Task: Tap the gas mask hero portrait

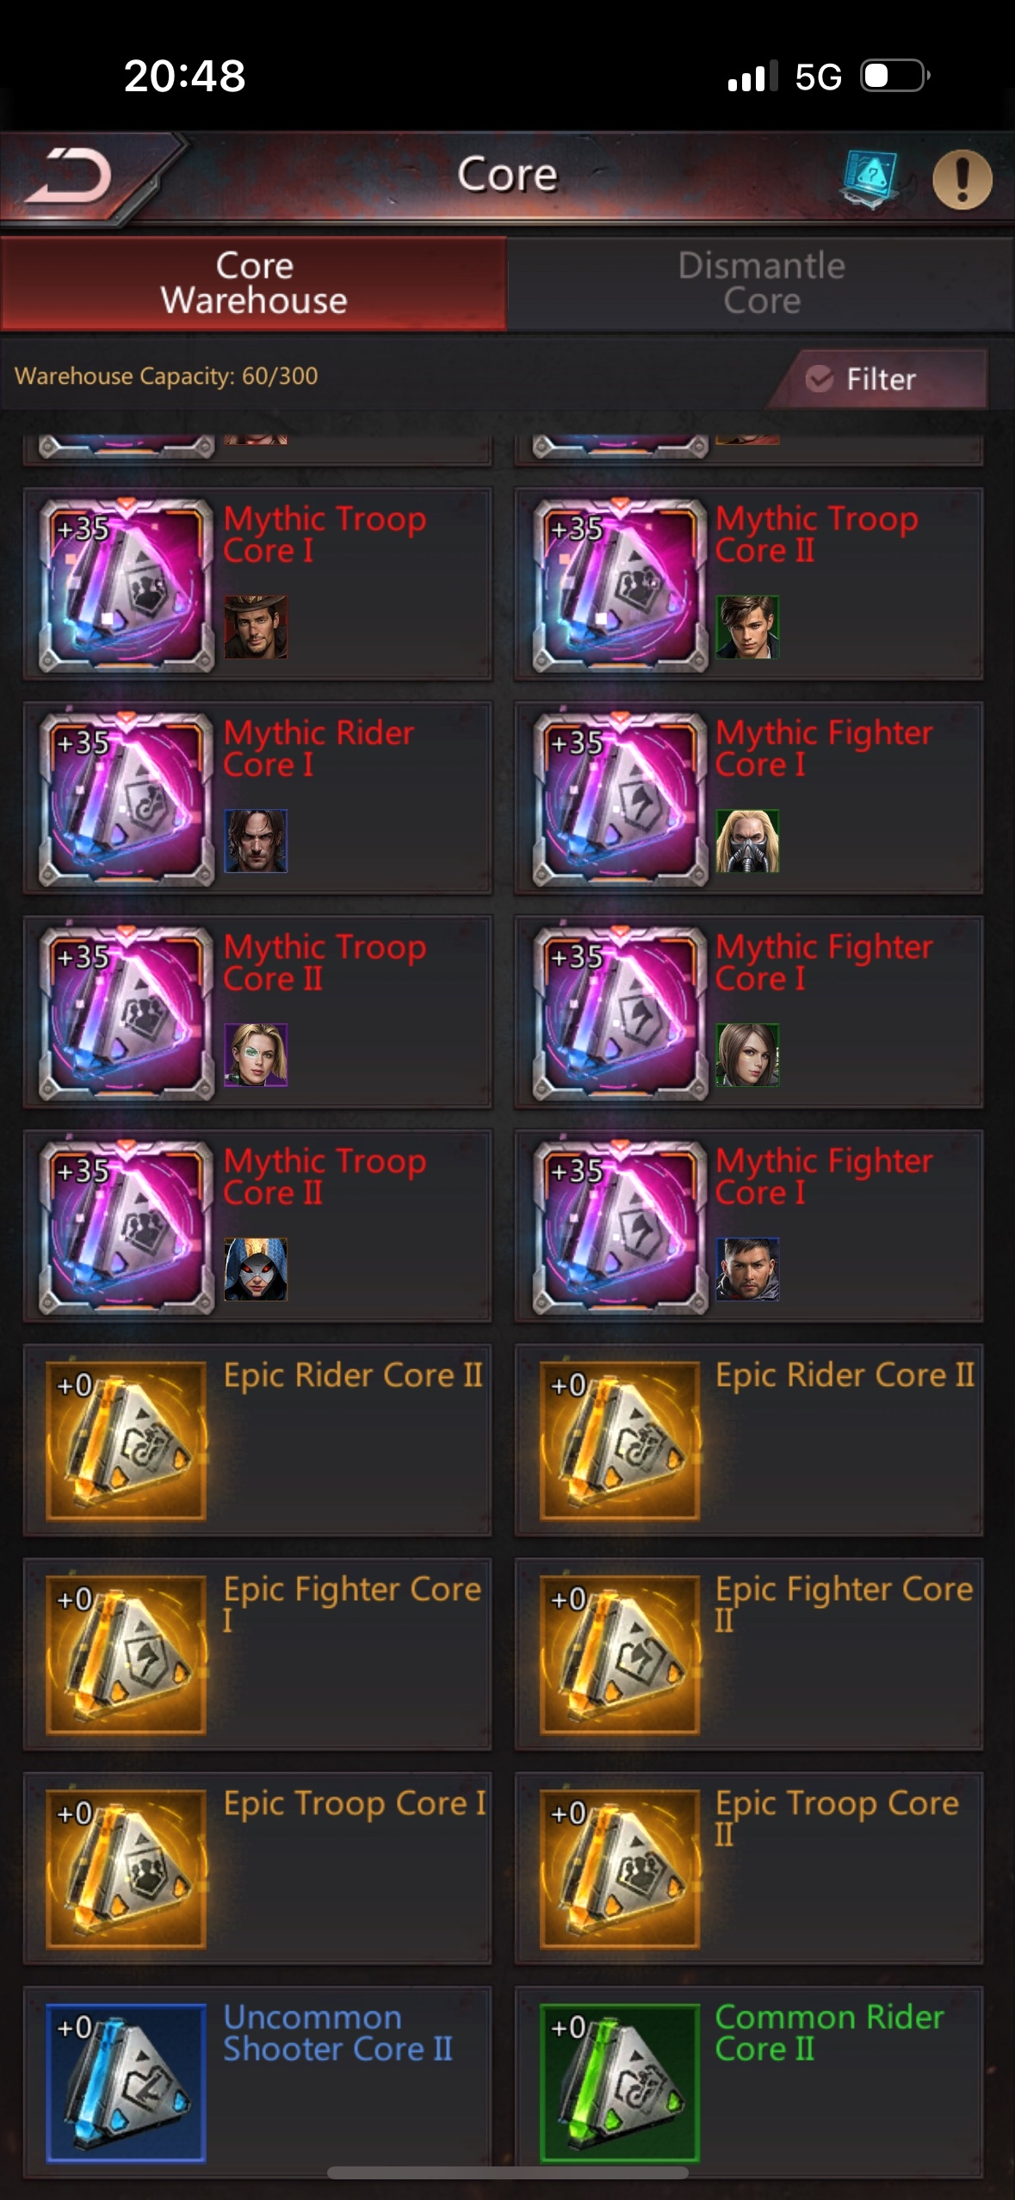Action: pos(747,841)
